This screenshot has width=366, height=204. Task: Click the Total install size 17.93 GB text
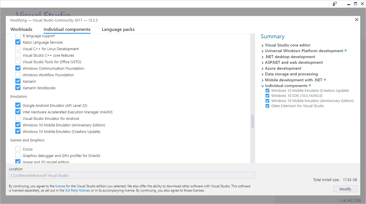(335, 180)
